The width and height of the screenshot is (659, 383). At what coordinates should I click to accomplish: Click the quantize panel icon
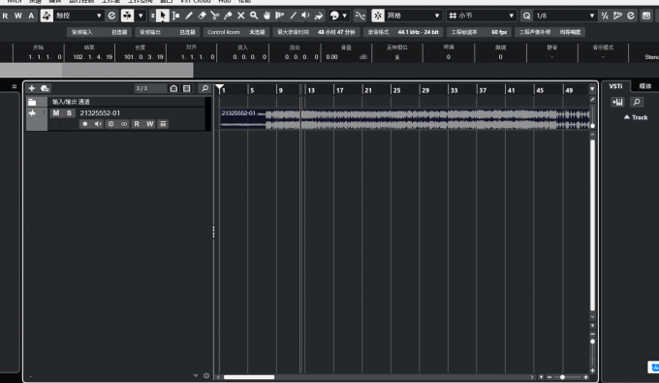point(631,16)
